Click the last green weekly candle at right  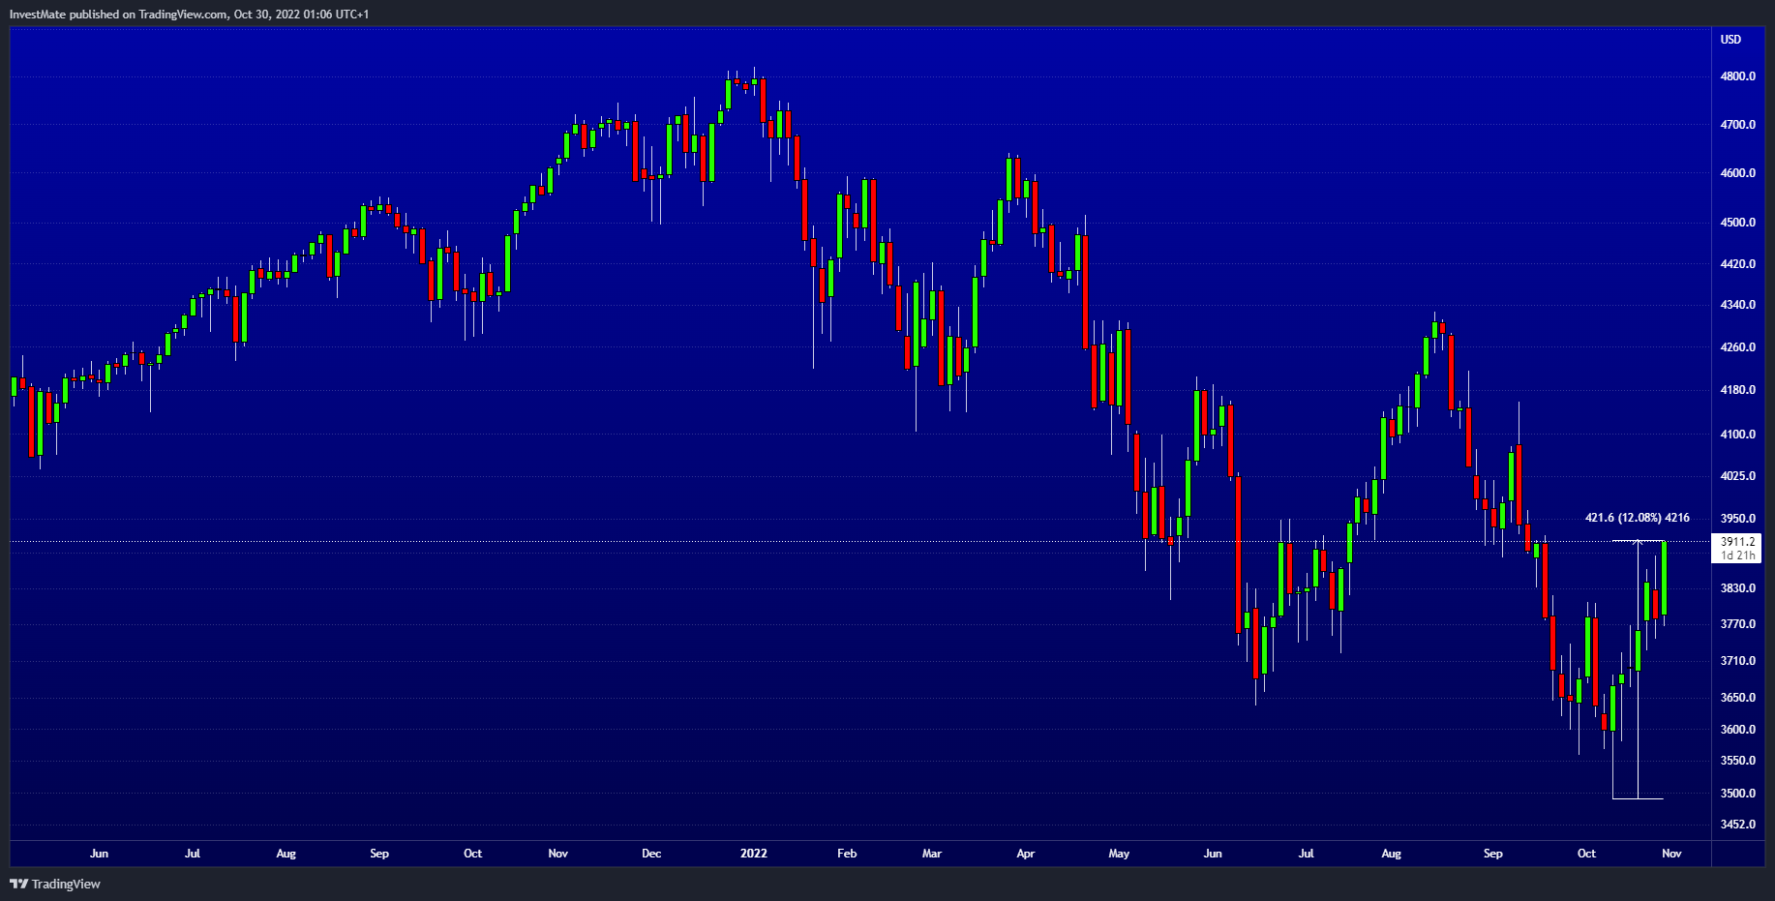pyautogui.click(x=1664, y=578)
